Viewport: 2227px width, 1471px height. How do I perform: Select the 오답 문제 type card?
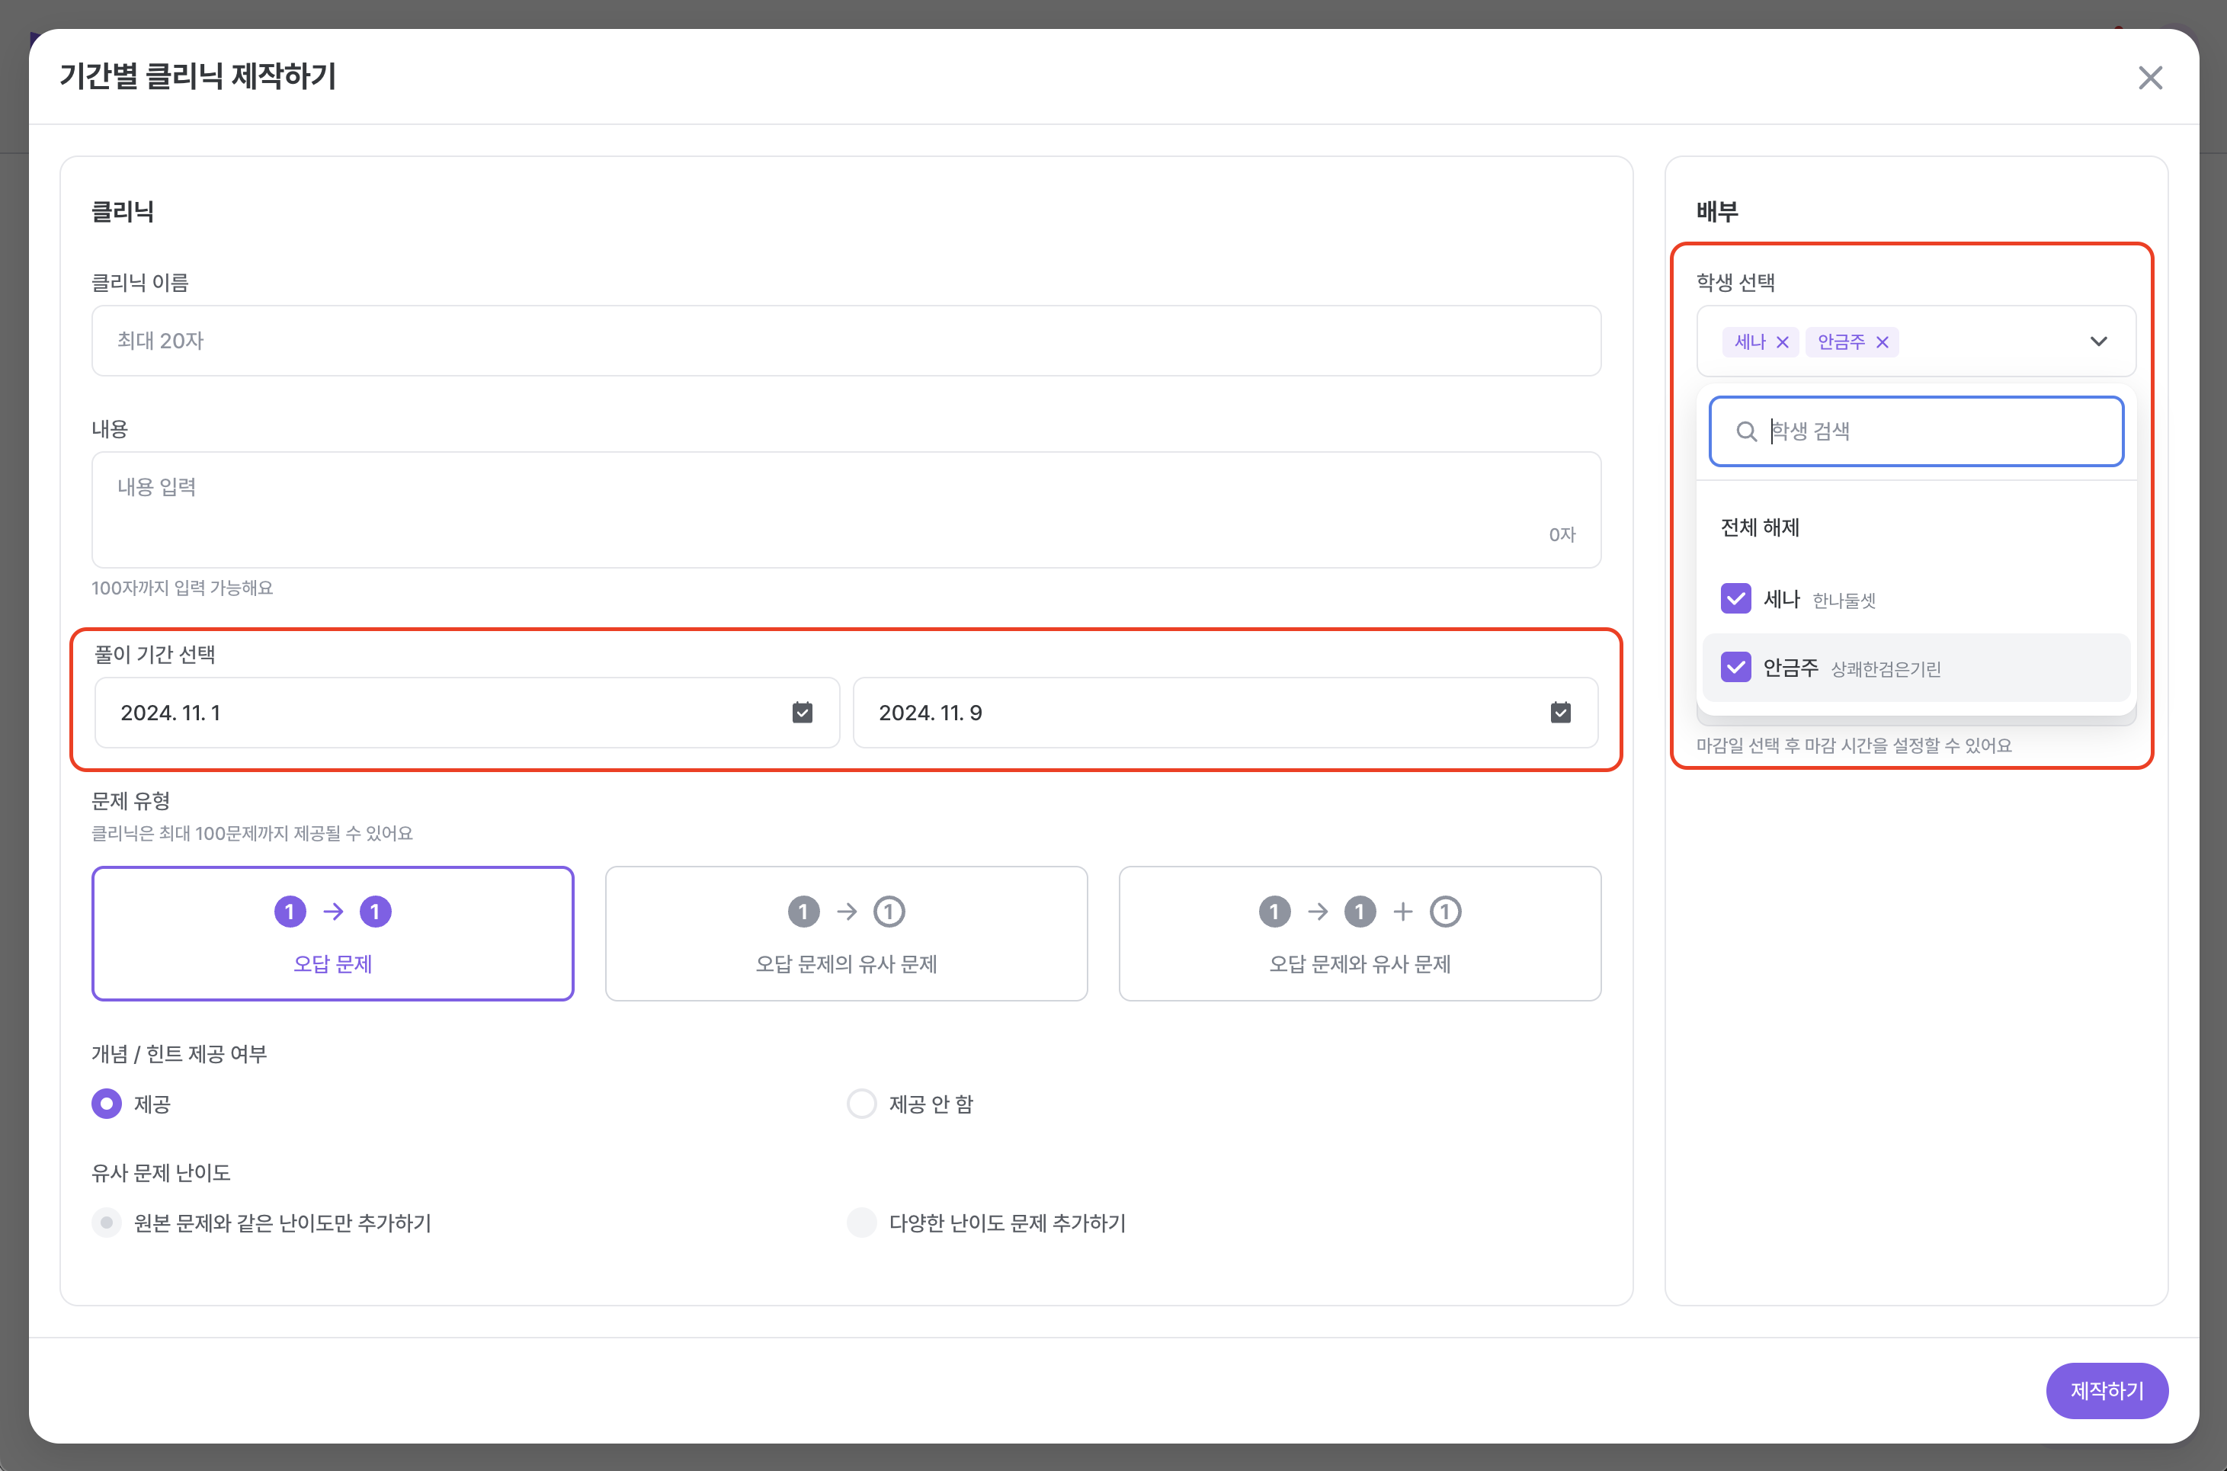(332, 934)
